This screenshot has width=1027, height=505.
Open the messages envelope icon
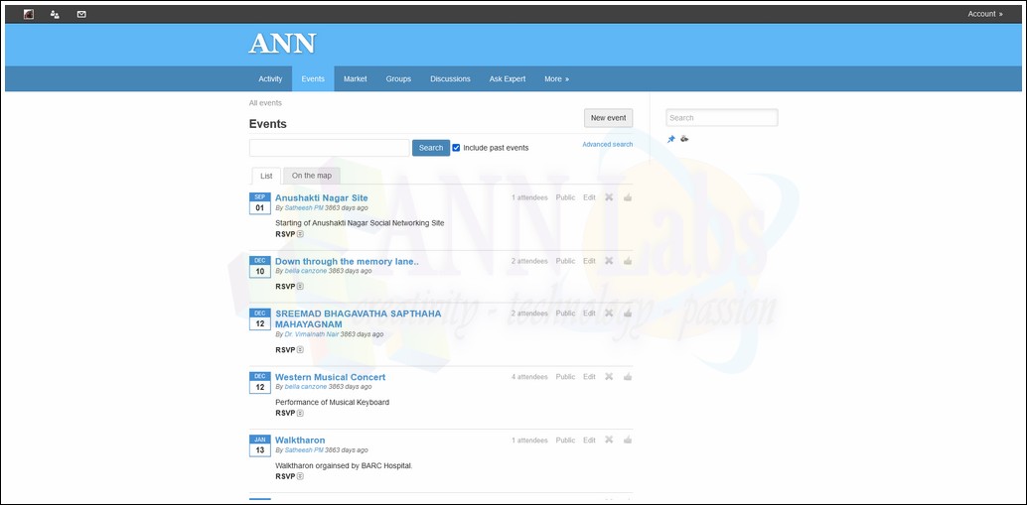81,14
